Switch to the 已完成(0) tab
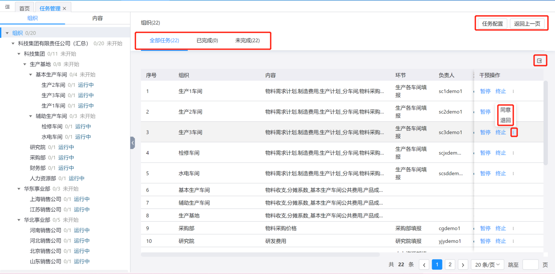This screenshot has width=555, height=274. coord(207,41)
